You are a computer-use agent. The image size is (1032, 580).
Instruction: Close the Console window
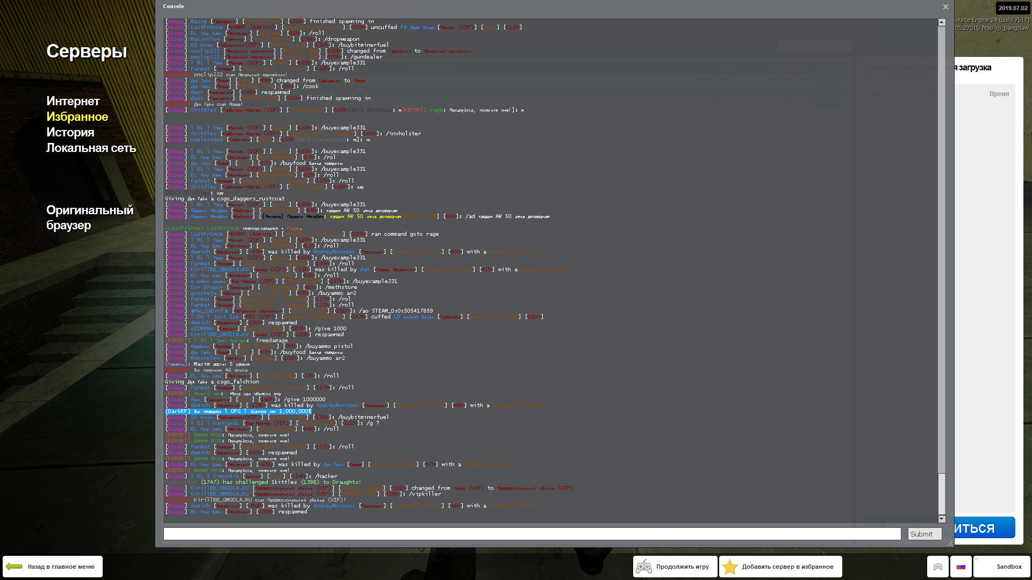click(945, 6)
